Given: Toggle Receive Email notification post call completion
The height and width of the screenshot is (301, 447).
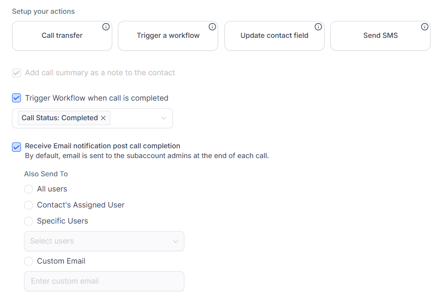Looking at the screenshot, I should [x=16, y=147].
